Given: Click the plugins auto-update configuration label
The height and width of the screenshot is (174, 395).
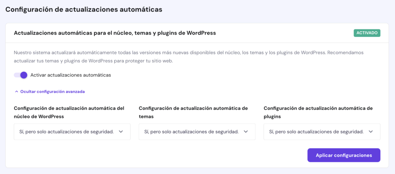Looking at the screenshot, I should pyautogui.click(x=318, y=112).
